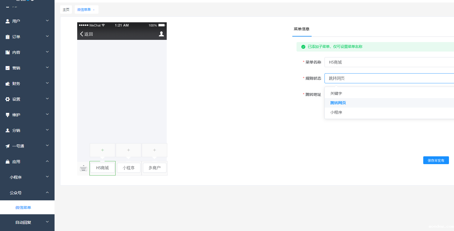The width and height of the screenshot is (454, 231).
Task: Click the profile icon in phone header
Action: (x=161, y=34)
